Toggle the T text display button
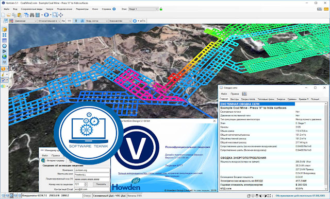Screen dimensions: 330x199 pyautogui.click(x=76, y=21)
